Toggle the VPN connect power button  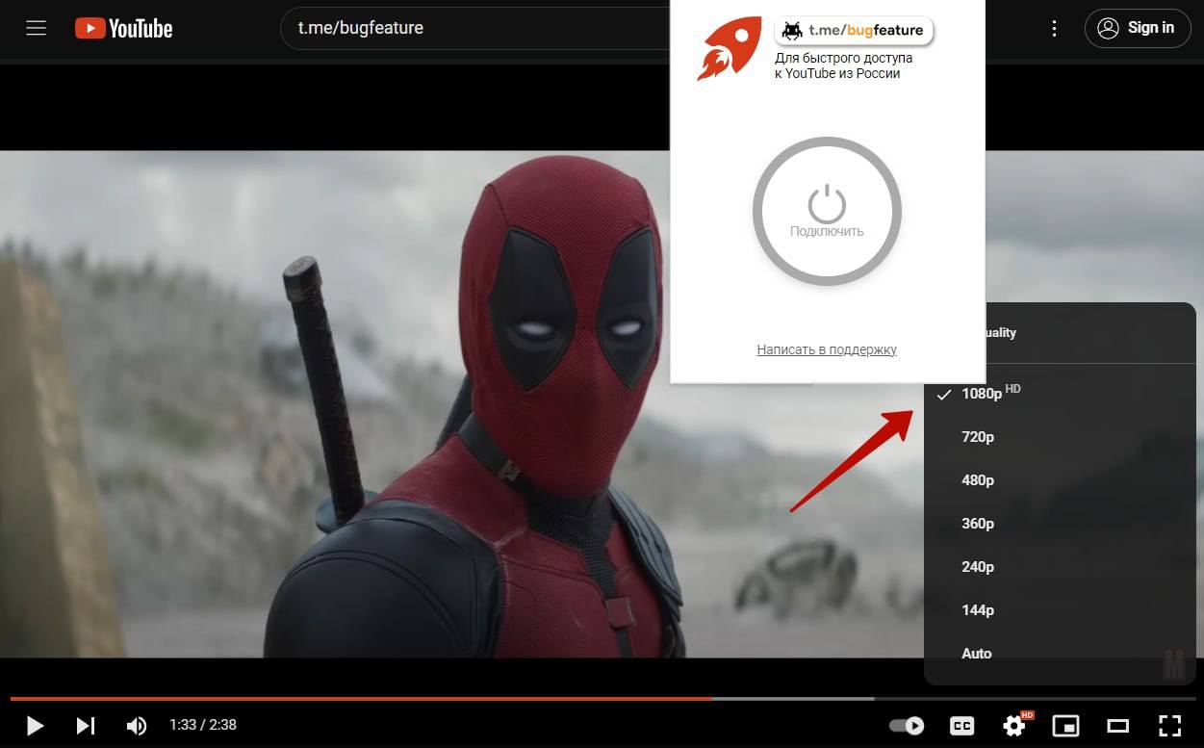pos(827,211)
